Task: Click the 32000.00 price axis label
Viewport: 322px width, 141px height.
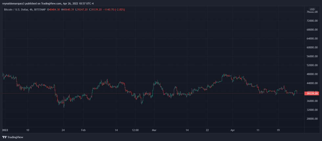Action: coord(312,110)
